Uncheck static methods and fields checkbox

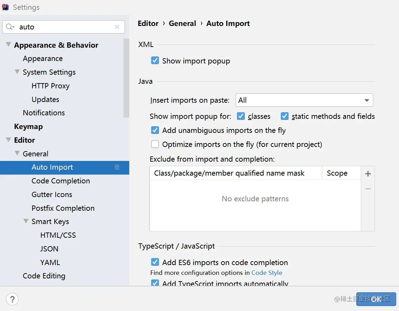284,116
